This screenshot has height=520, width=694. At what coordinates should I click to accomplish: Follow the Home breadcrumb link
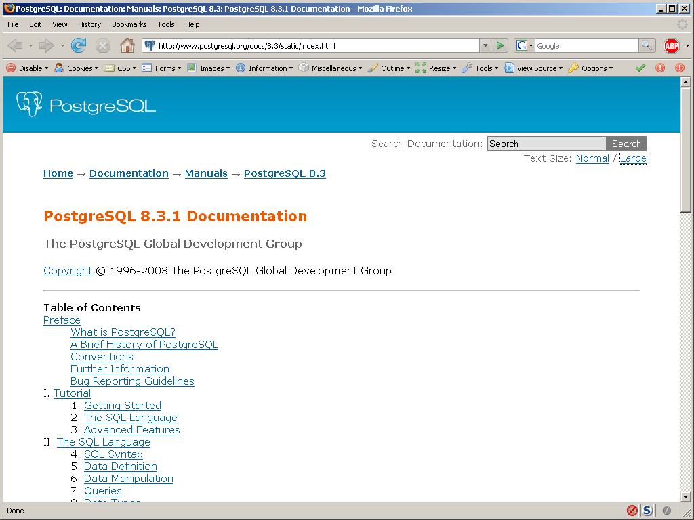pyautogui.click(x=58, y=173)
